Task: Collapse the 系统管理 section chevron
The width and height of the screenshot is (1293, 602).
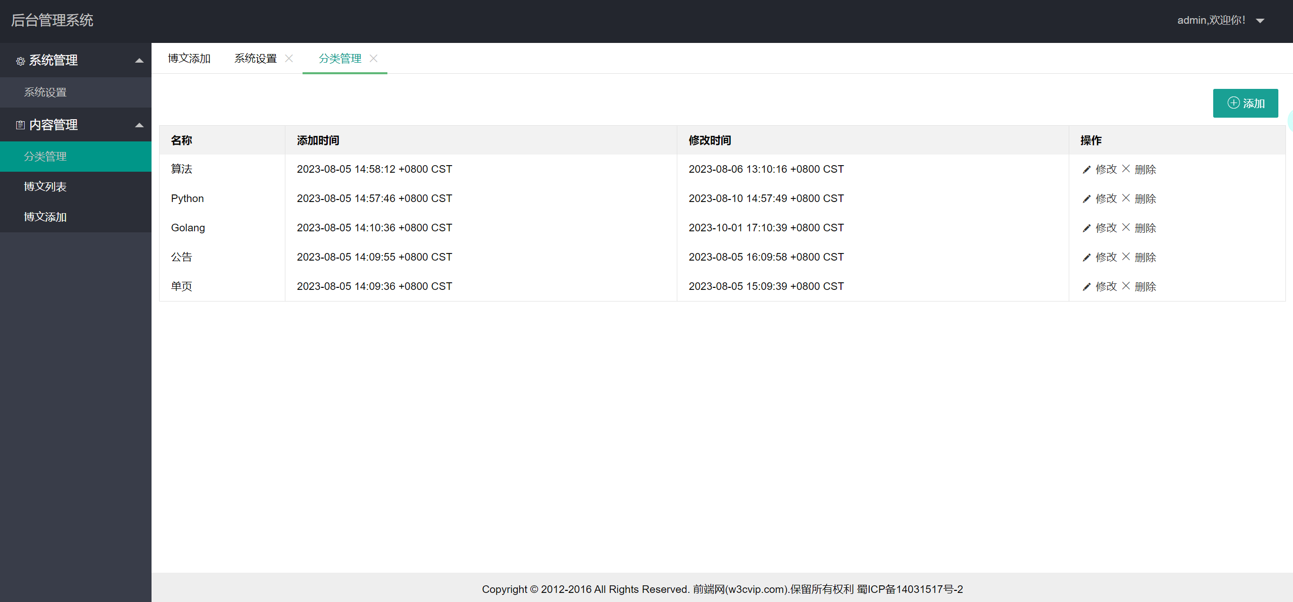Action: pyautogui.click(x=139, y=60)
